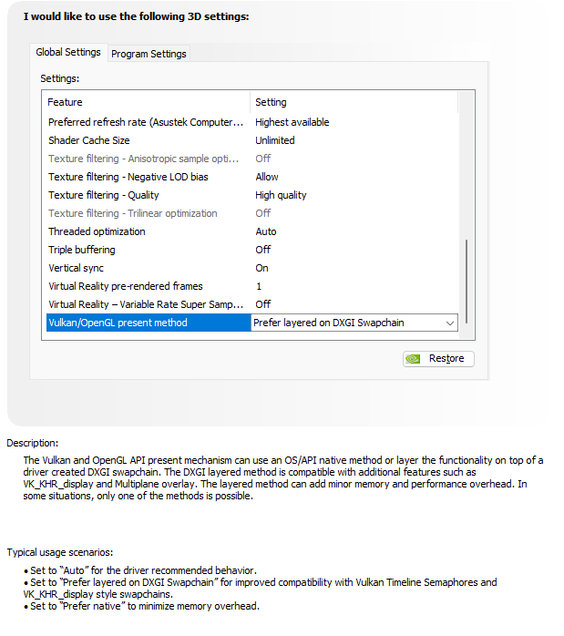Select Virtual Reality pre-rendered frames row
Screen dimensions: 564x636
coord(252,286)
